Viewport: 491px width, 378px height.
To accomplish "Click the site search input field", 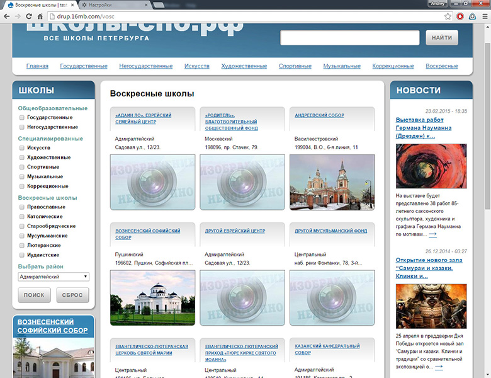I will (350, 38).
